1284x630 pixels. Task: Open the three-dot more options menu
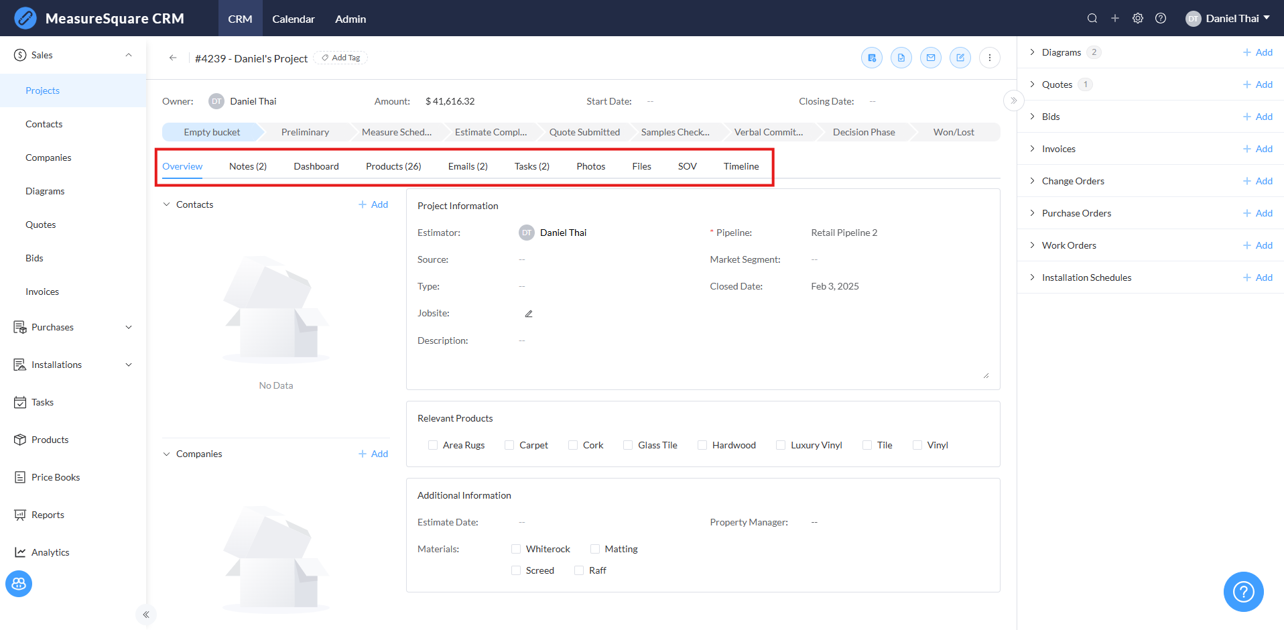point(989,58)
